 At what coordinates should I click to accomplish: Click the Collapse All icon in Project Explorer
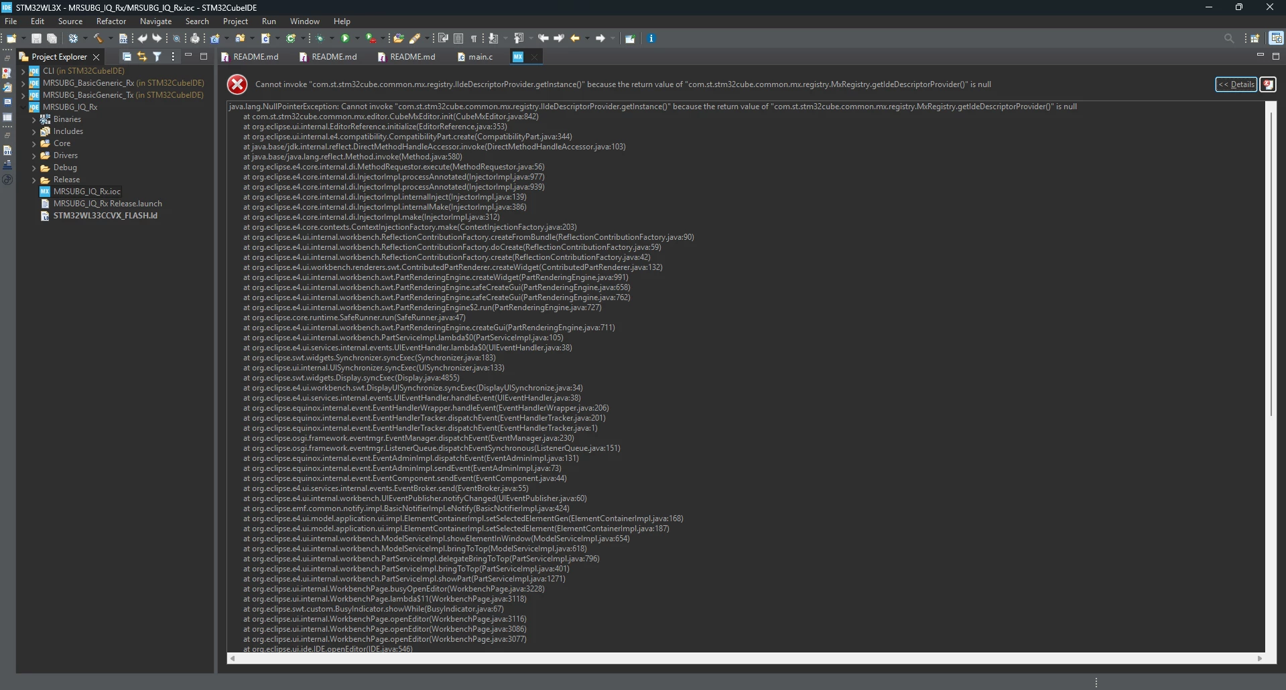point(127,56)
